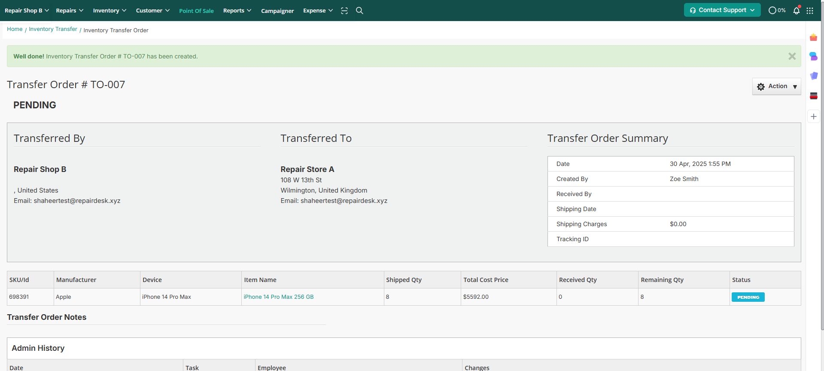Click the Zoe Smith created-by value
Image resolution: width=824 pixels, height=371 pixels.
[684, 179]
